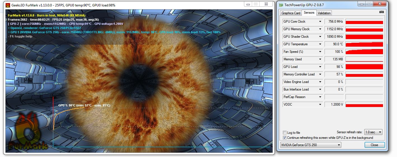Expand Bus Interface Load dropdown
Image resolution: width=397 pixels, height=157 pixels.
[x=320, y=89]
